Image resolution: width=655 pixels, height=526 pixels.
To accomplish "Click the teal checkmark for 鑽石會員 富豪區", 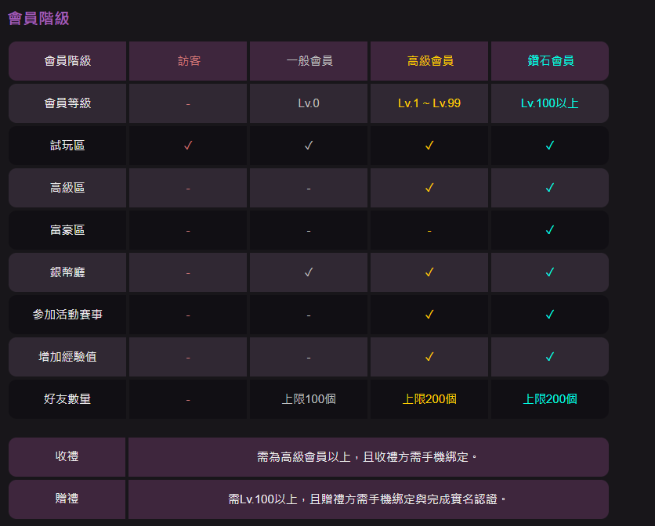I will (x=550, y=230).
